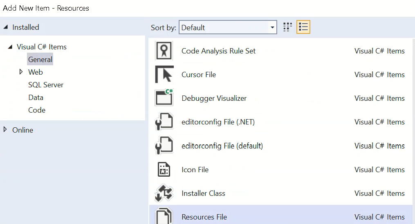Viewport: 415px width, 224px height.
Task: Open the SQL Server category
Action: coord(46,85)
